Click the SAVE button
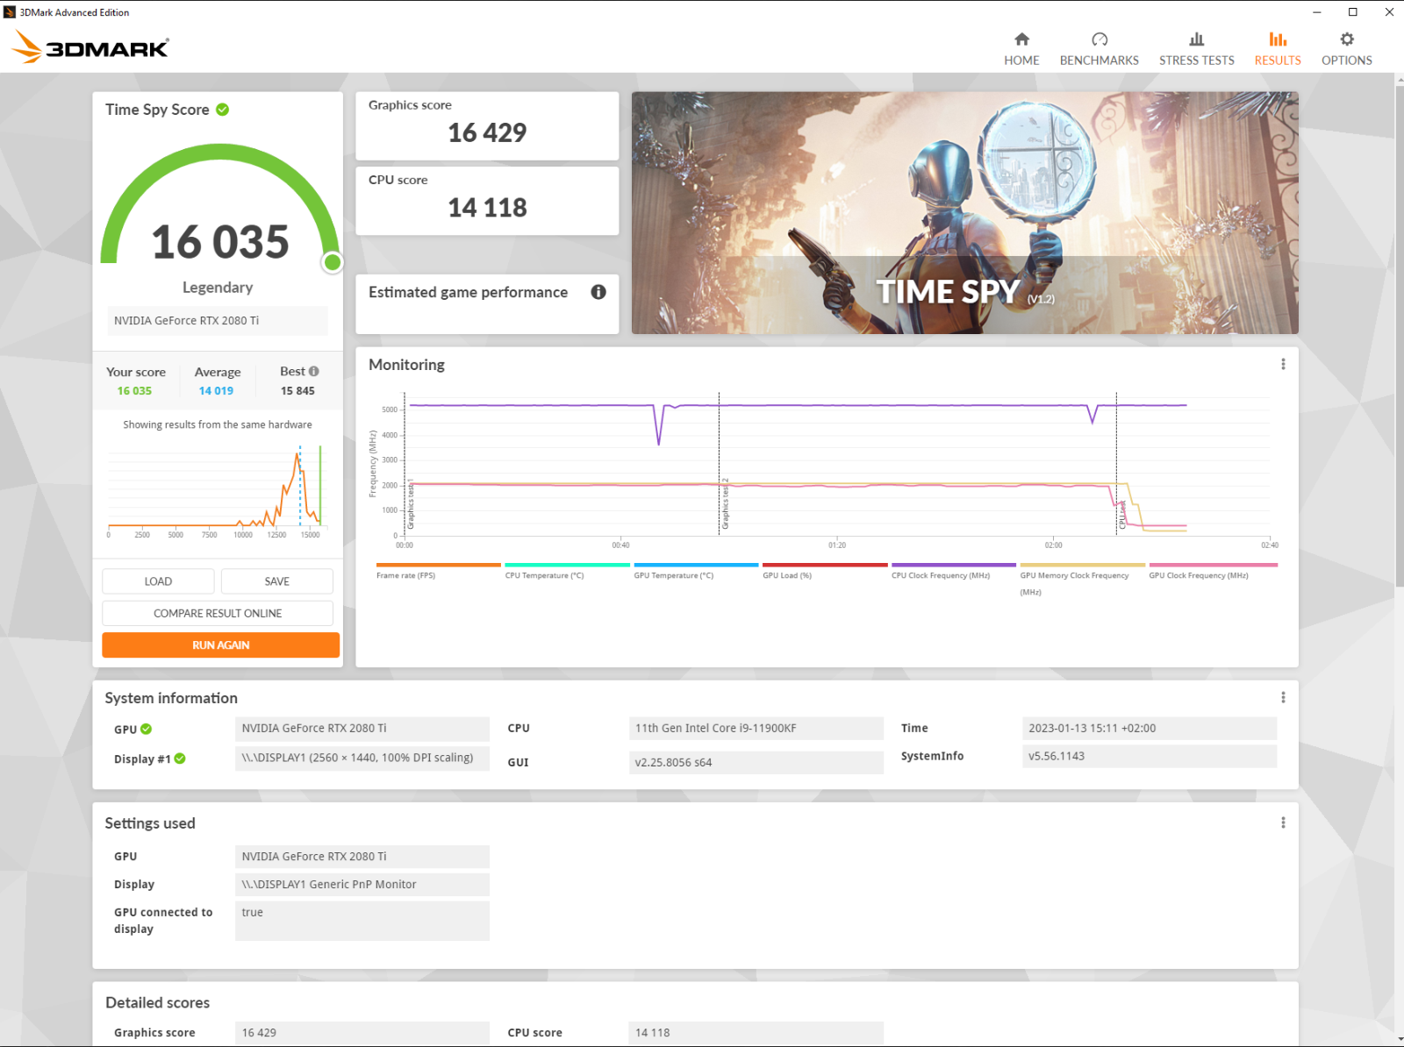This screenshot has height=1047, width=1404. (x=277, y=581)
